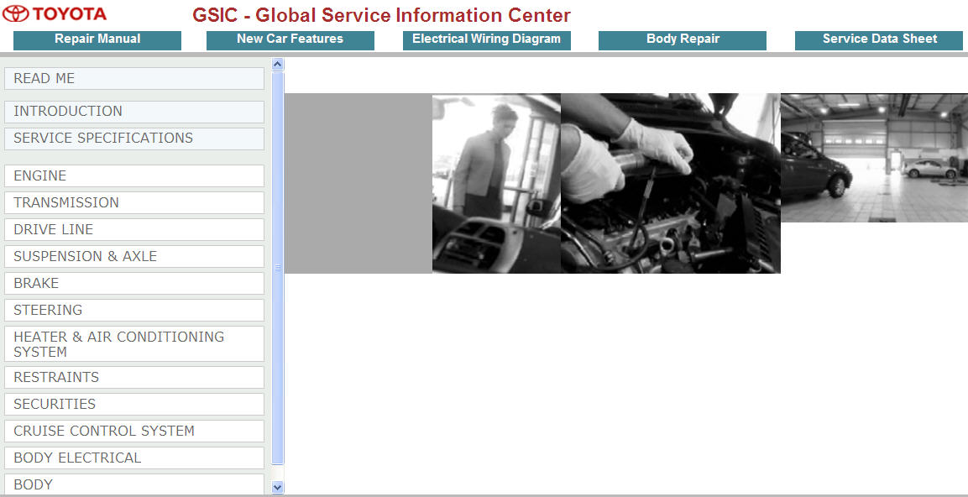Open the Repair Manual tab
This screenshot has width=968, height=497.
(97, 40)
